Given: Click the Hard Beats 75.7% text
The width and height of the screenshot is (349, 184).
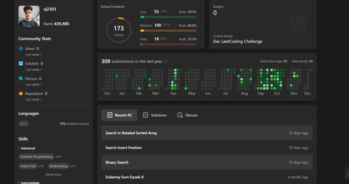Looking at the screenshot, I should (188, 39).
